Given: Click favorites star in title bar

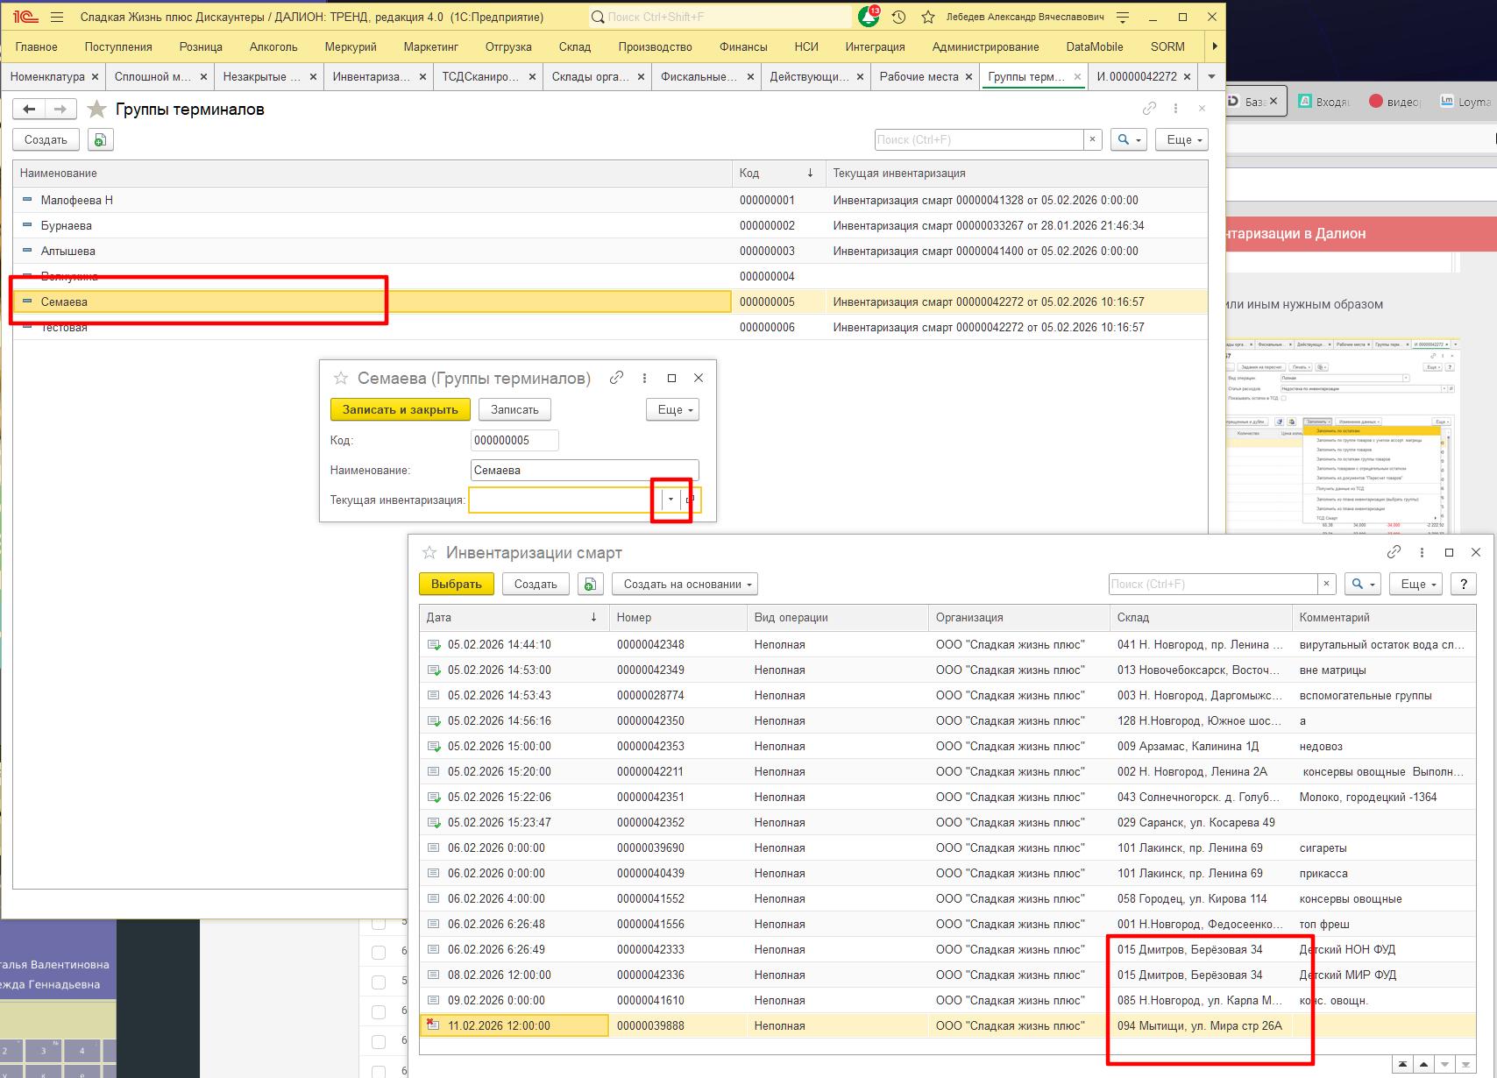Looking at the screenshot, I should coord(927,17).
